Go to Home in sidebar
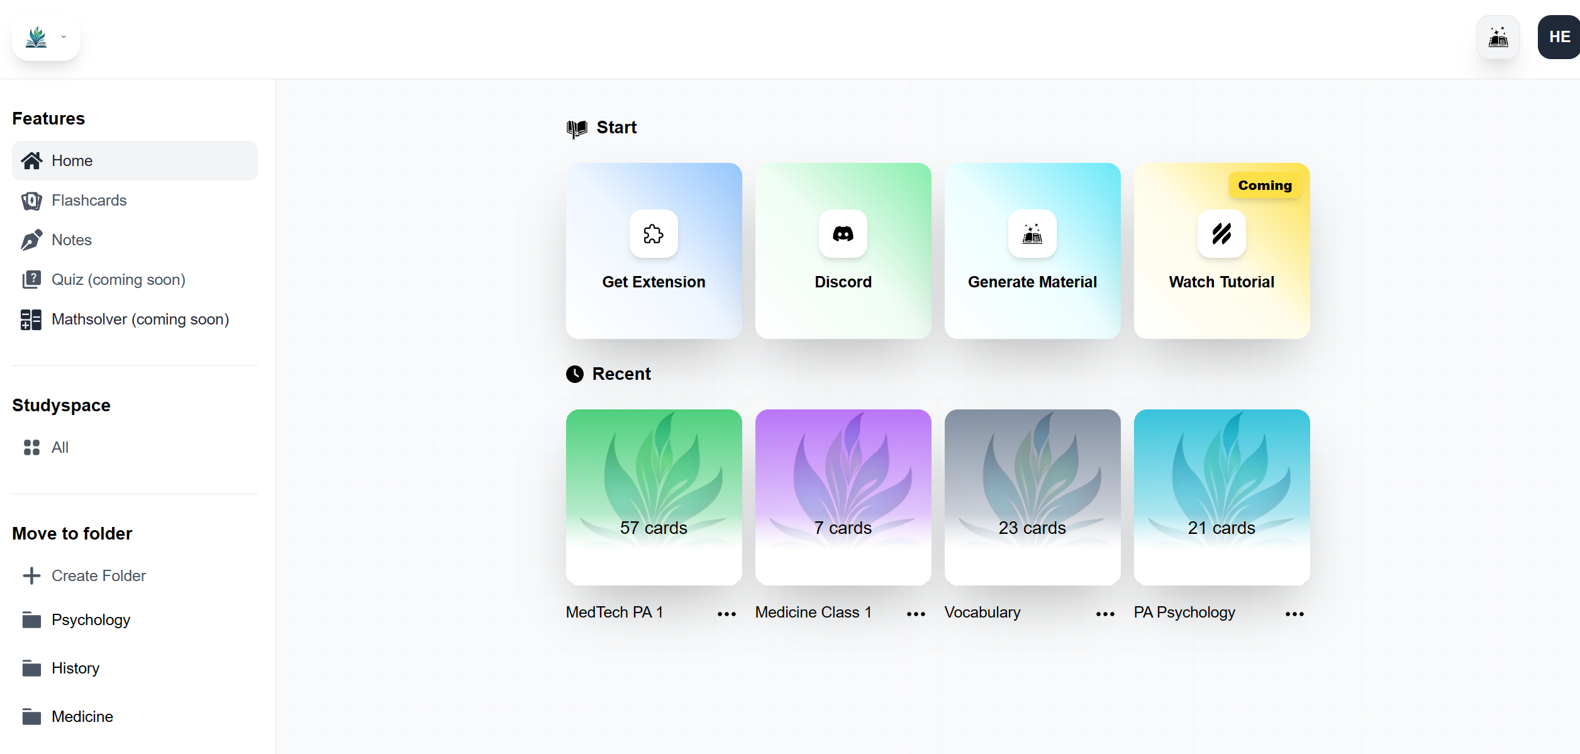Screen dimensions: 1580x754 pyautogui.click(x=72, y=160)
